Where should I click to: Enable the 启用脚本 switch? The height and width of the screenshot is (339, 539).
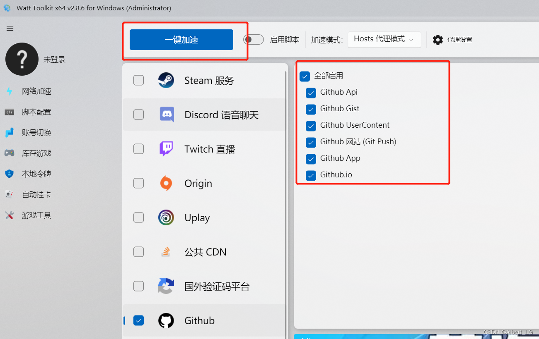tap(253, 39)
